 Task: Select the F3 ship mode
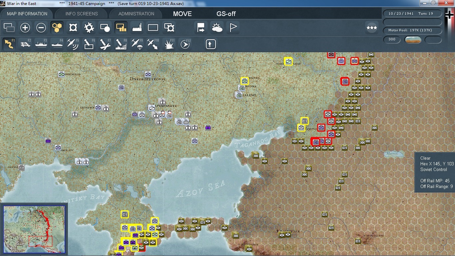pyautogui.click(x=41, y=44)
